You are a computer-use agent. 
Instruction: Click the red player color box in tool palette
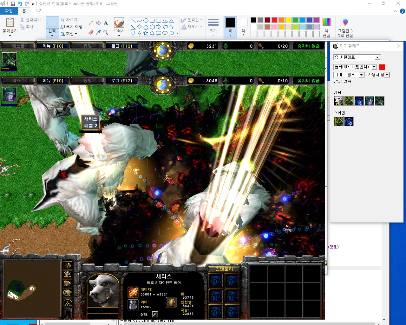click(382, 67)
